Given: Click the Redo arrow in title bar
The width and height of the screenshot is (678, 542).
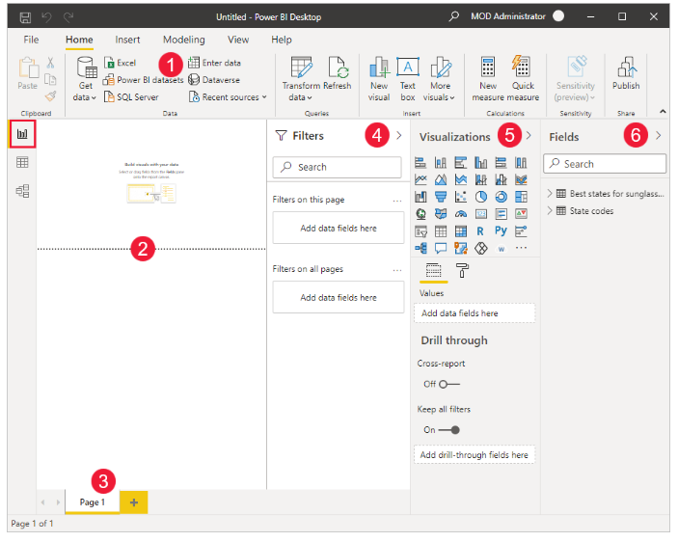Looking at the screenshot, I should tap(68, 17).
